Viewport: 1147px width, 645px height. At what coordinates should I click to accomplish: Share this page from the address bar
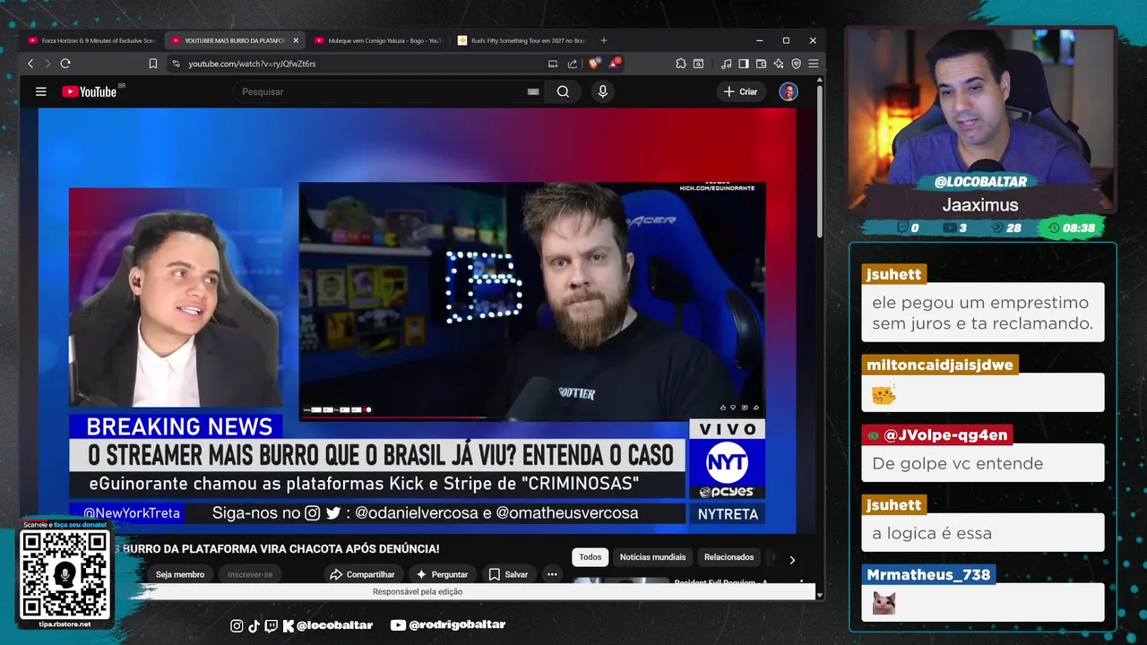click(572, 64)
